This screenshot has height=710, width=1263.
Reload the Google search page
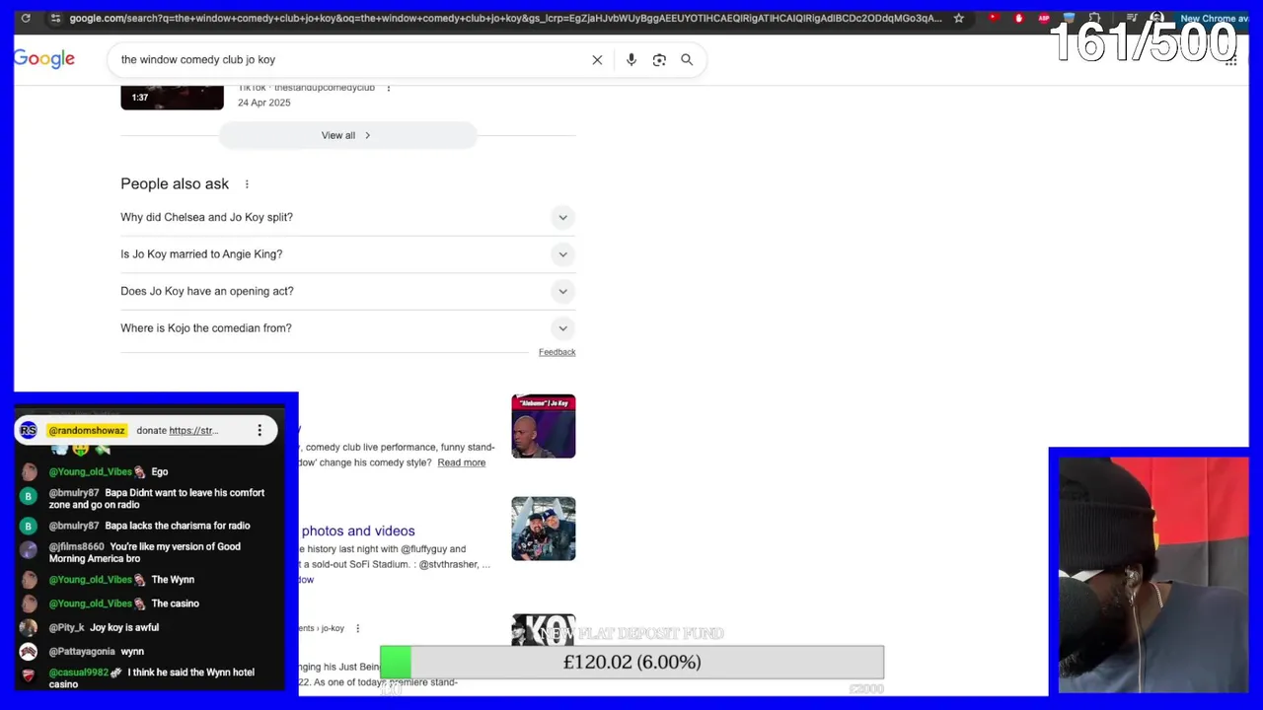[26, 18]
